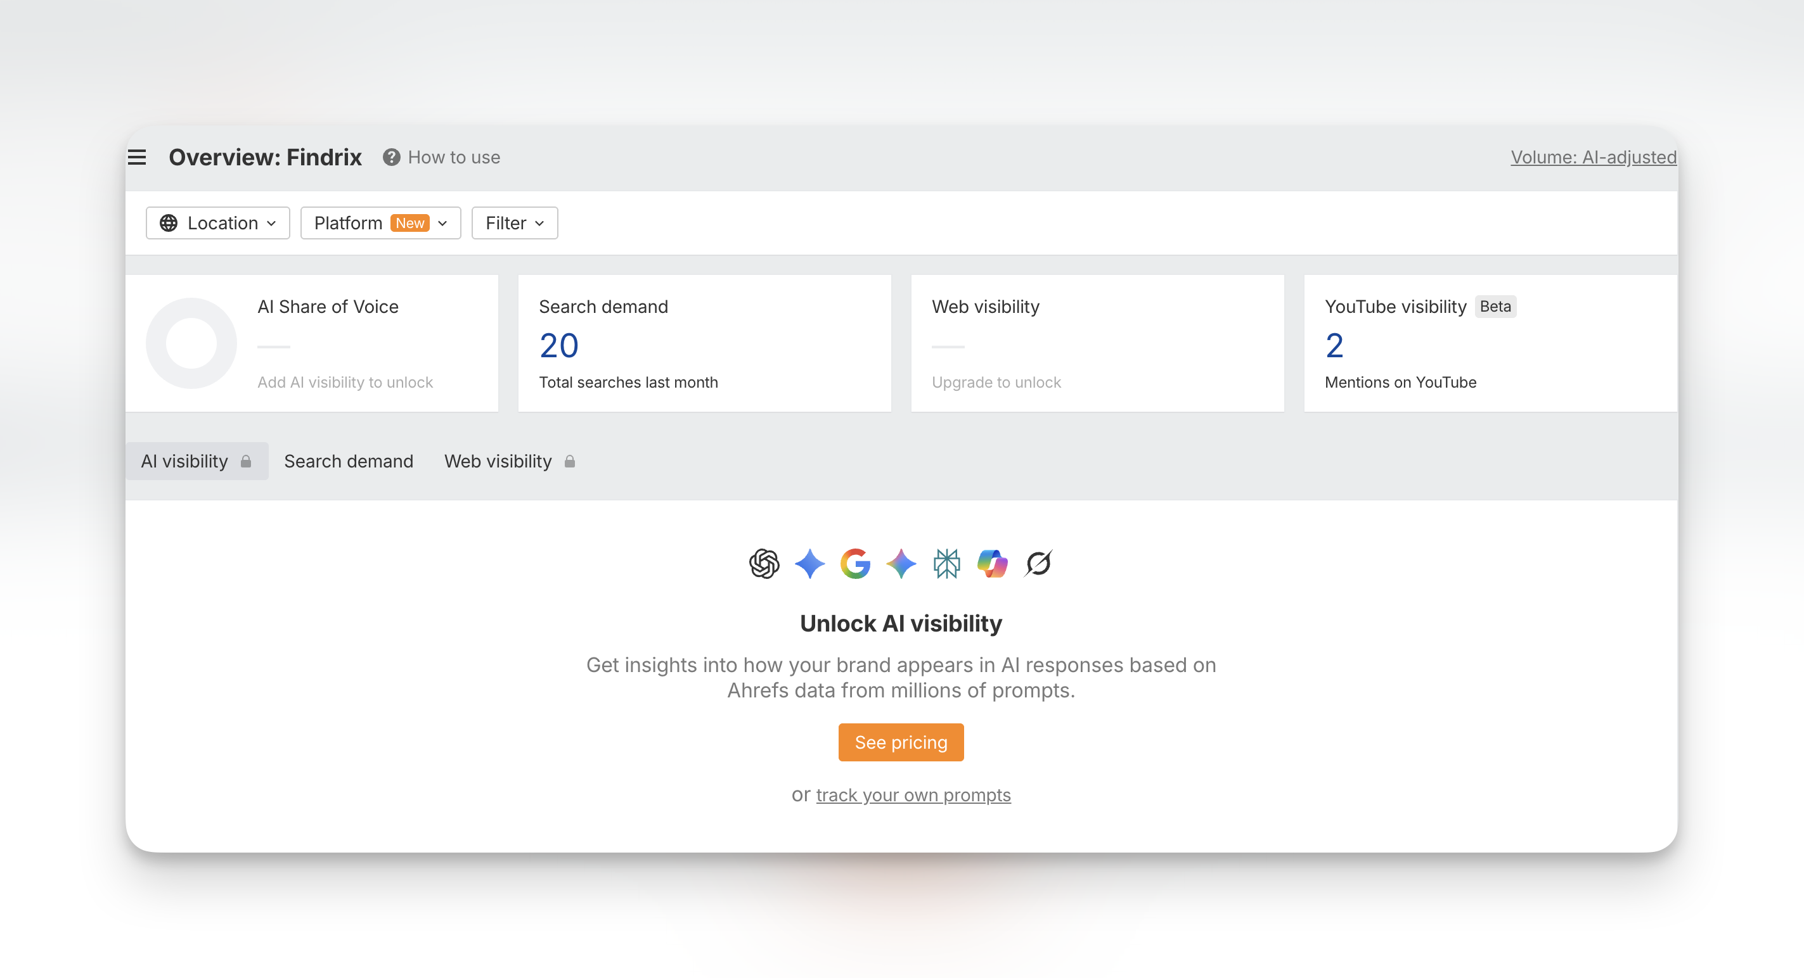Click the YouTube visibility card title
This screenshot has height=978, width=1804.
tap(1395, 307)
